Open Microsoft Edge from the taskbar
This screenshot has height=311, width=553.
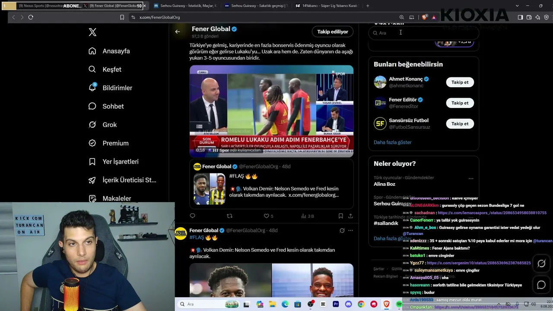coord(285,304)
